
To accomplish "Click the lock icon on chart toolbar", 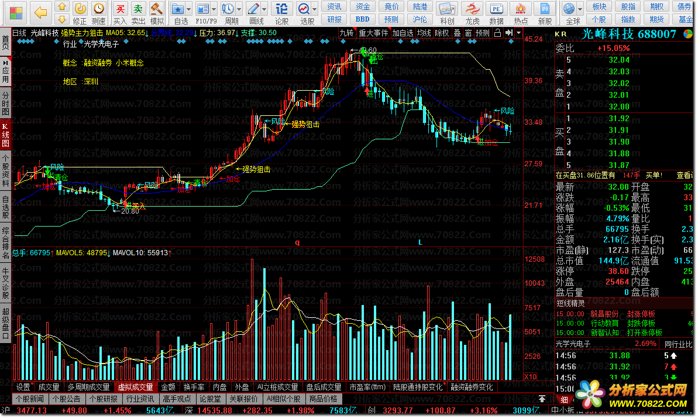I will (498, 33).
